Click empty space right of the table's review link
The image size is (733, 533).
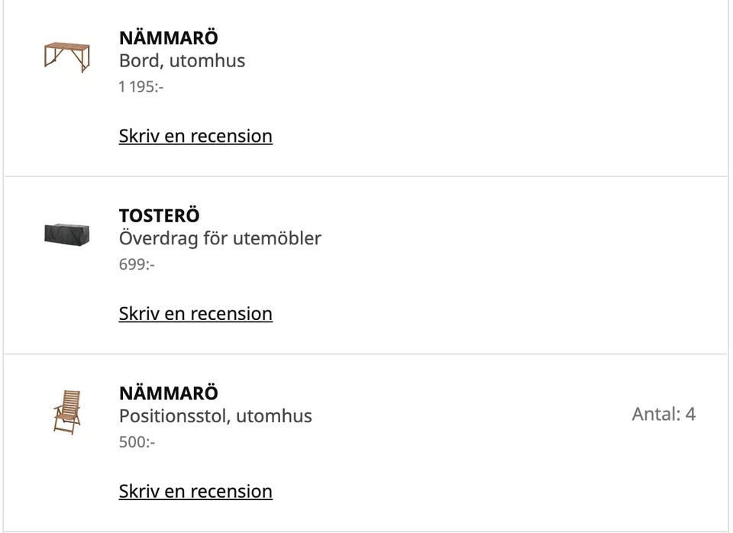click(x=496, y=136)
